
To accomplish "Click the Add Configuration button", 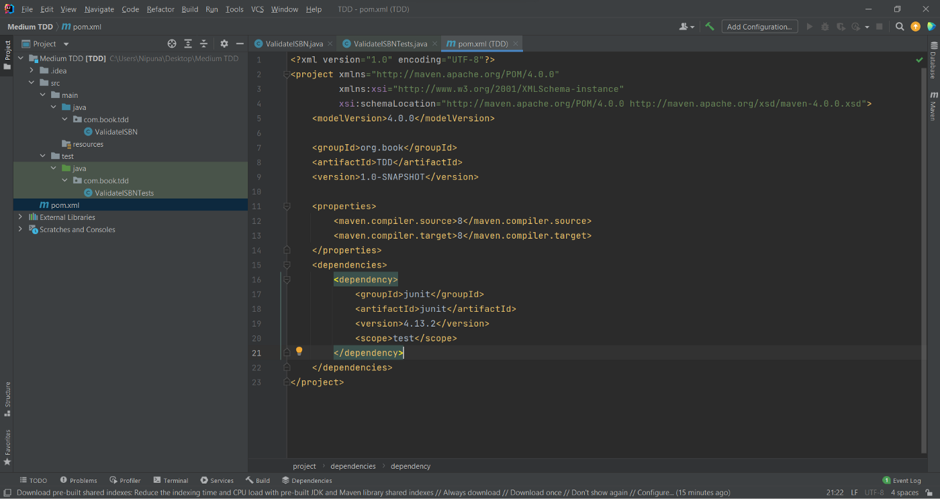I will pos(759,27).
